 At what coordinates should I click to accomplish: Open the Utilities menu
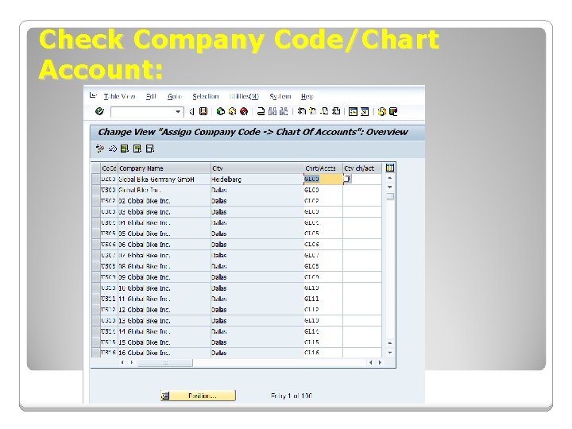pos(244,96)
